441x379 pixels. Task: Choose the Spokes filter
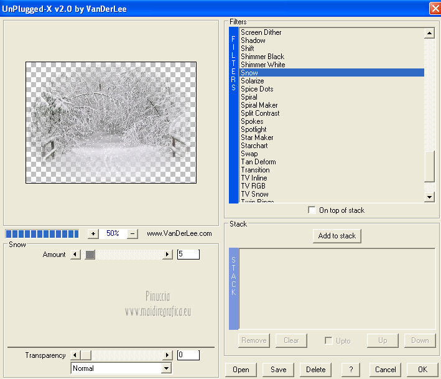332,121
